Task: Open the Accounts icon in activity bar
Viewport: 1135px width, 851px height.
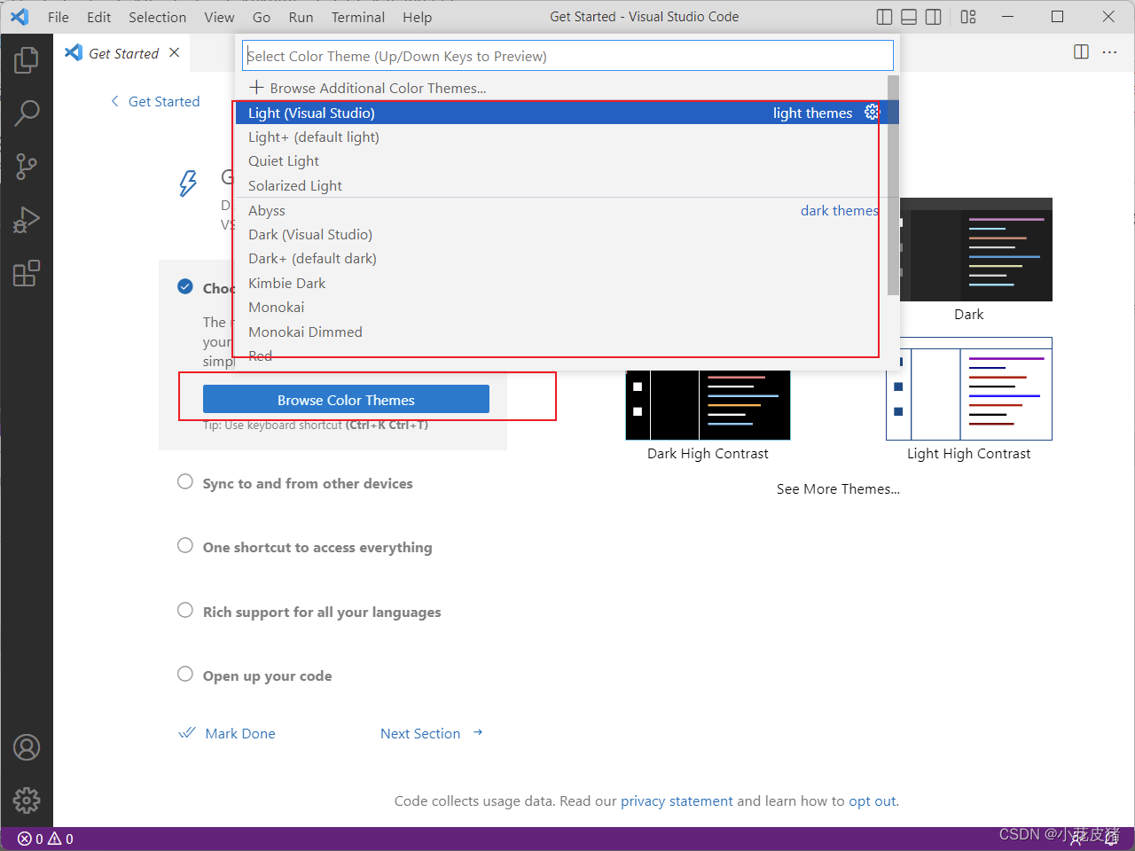Action: (x=27, y=747)
